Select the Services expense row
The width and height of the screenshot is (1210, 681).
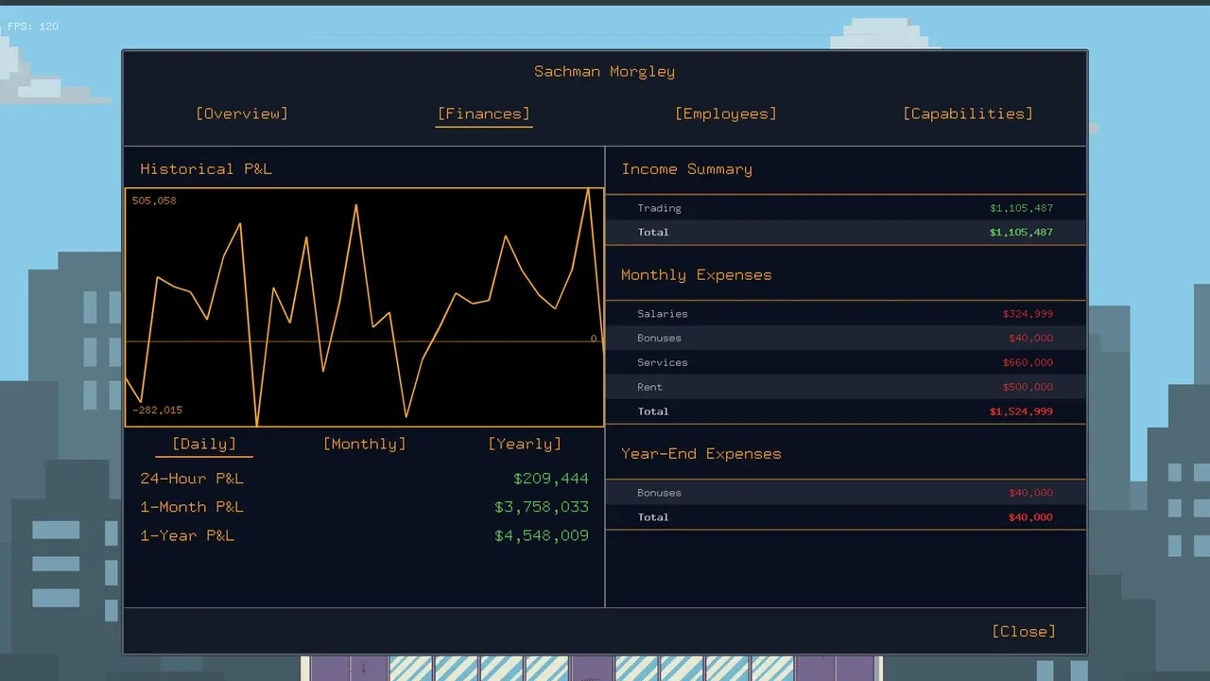(x=845, y=363)
